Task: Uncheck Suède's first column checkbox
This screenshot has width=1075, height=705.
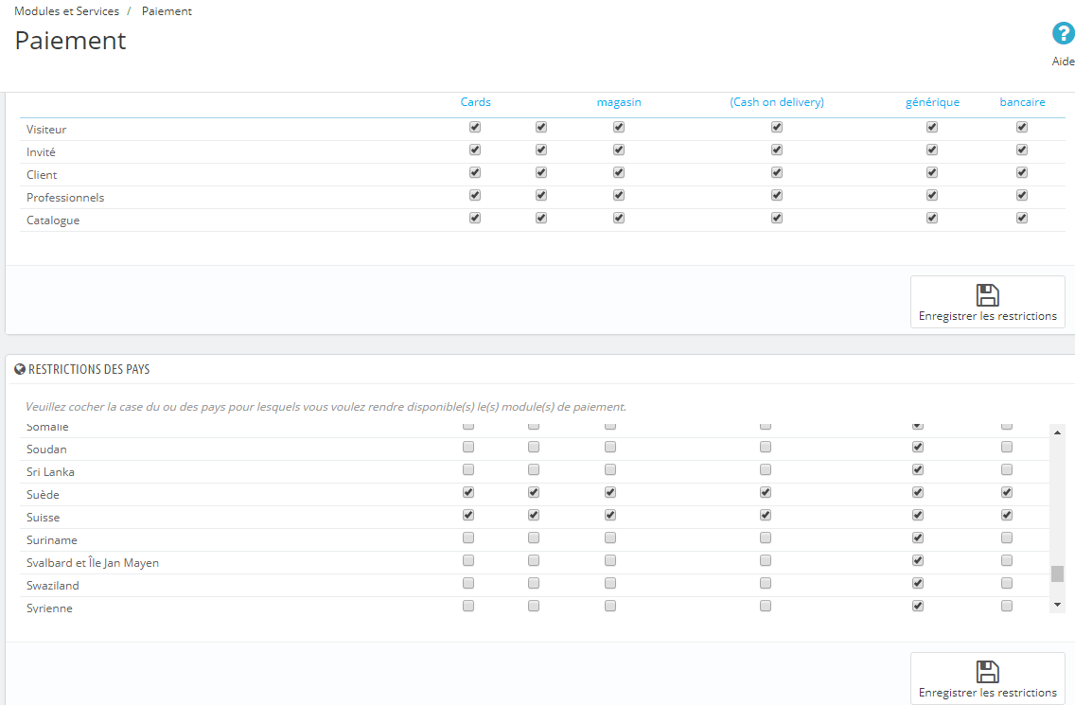Action: 468,492
